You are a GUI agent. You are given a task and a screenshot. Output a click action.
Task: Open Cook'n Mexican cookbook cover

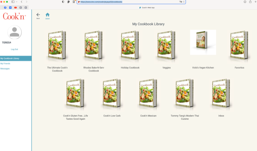[x=148, y=93]
